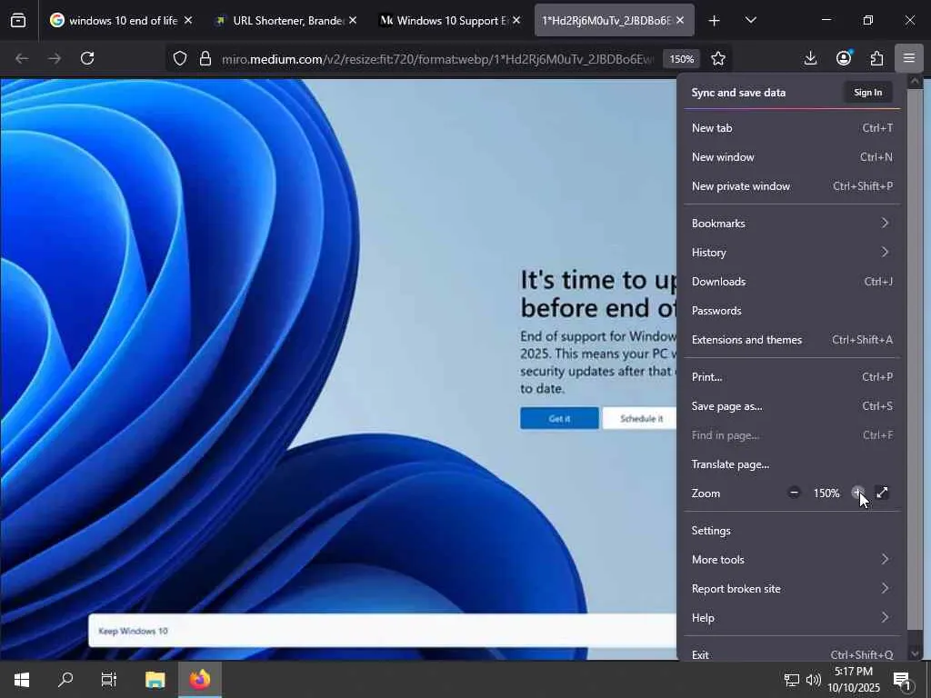Image resolution: width=931 pixels, height=698 pixels.
Task: Open Downloads from the menu
Action: [x=792, y=282]
